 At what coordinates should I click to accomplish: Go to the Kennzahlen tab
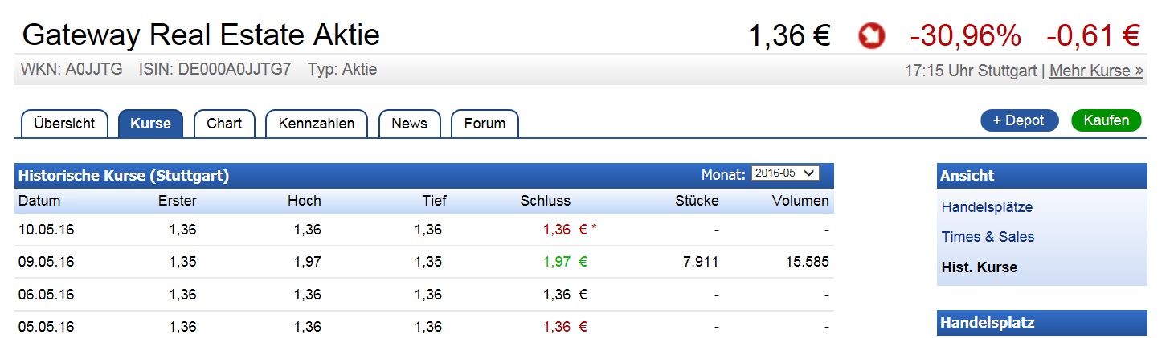point(316,124)
